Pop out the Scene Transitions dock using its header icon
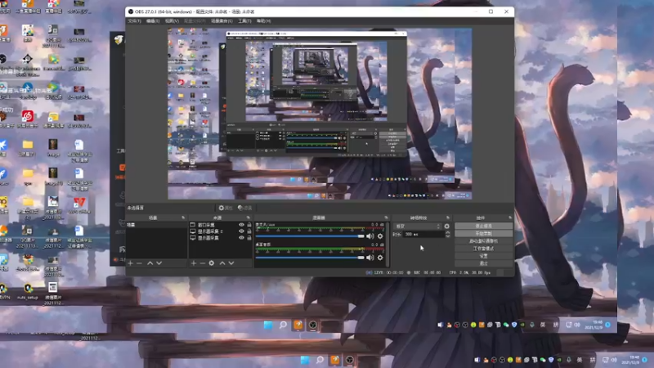654x368 pixels. click(448, 218)
